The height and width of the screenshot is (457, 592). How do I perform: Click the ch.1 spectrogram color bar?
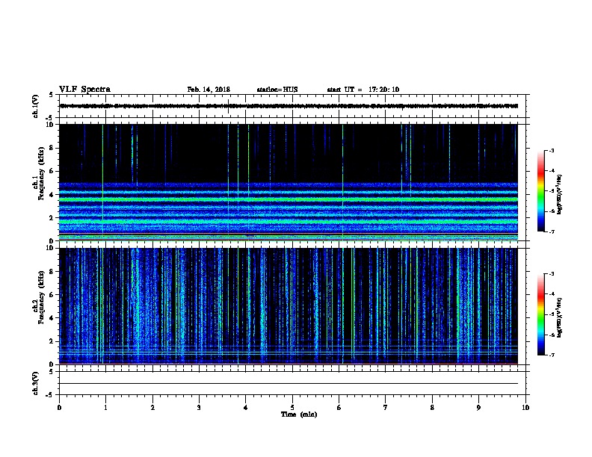click(541, 191)
